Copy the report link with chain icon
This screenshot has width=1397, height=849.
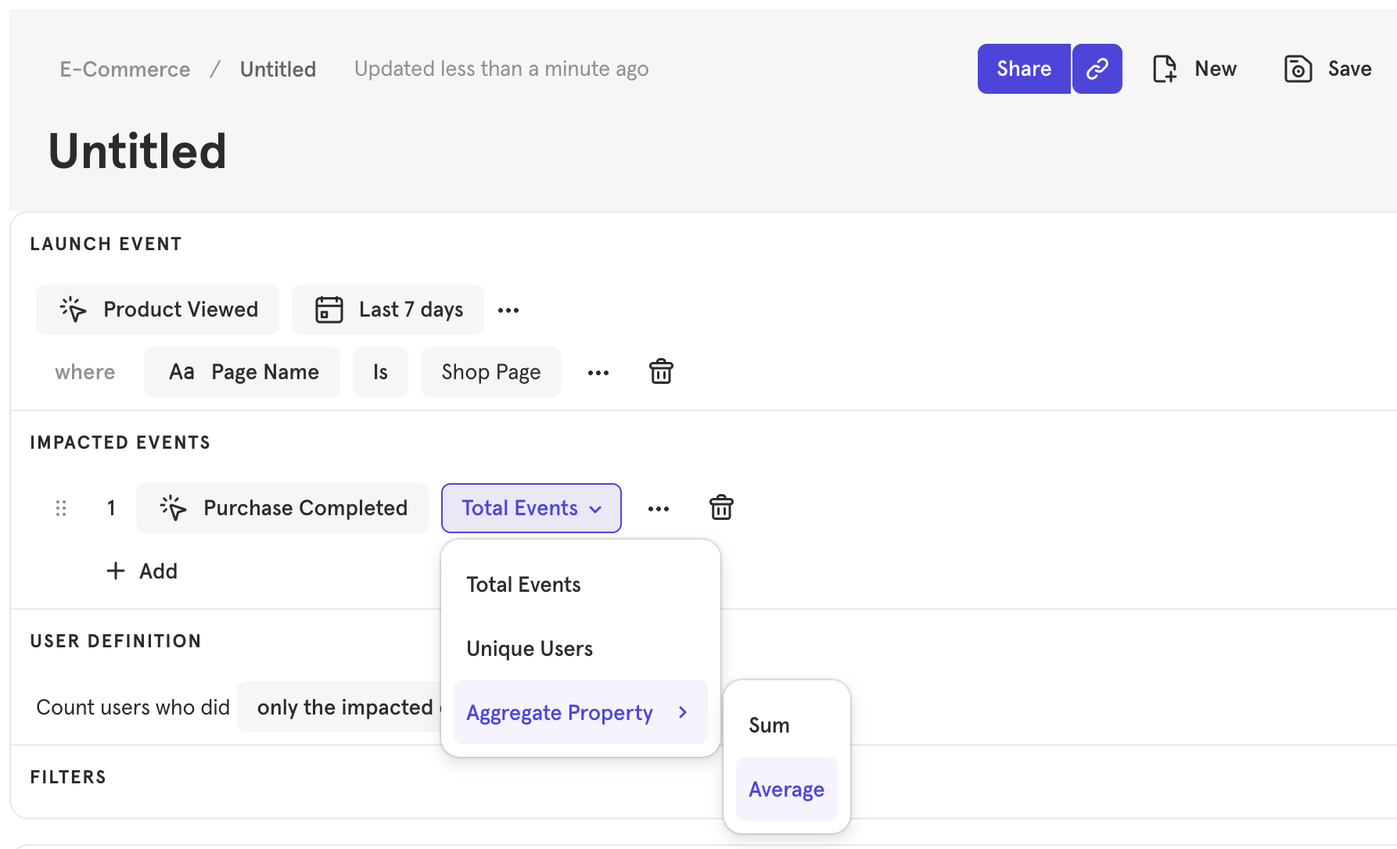coord(1097,69)
